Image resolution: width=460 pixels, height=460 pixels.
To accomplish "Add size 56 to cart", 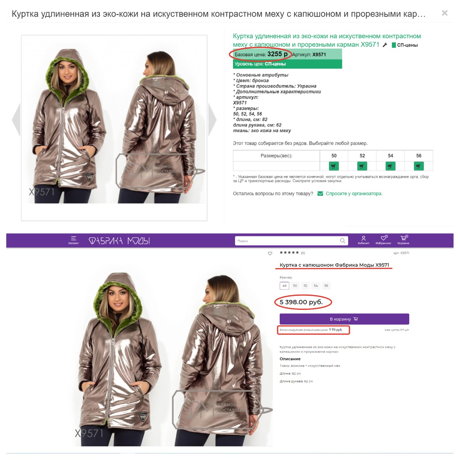I will tap(419, 166).
